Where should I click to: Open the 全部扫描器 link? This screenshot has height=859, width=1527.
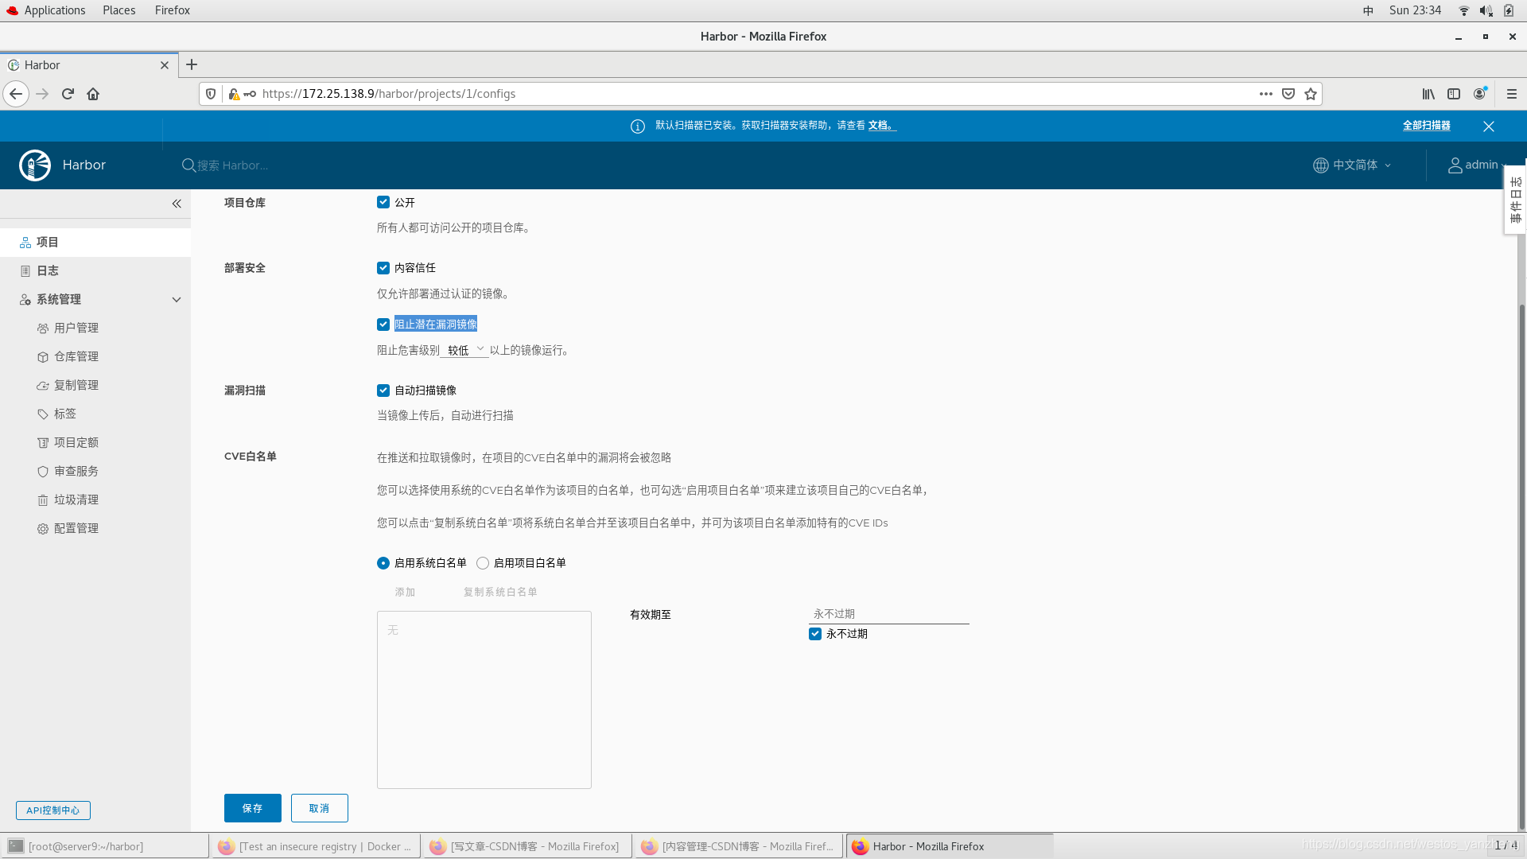pos(1426,126)
